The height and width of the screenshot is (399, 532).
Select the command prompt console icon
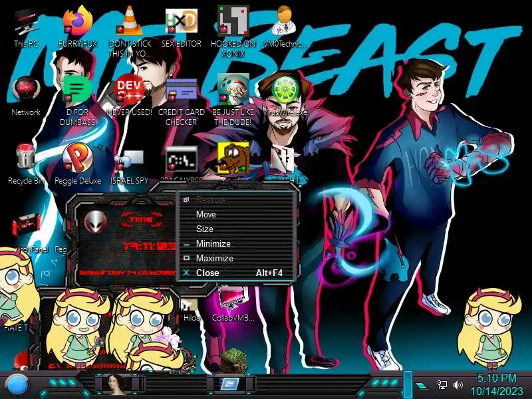182,160
